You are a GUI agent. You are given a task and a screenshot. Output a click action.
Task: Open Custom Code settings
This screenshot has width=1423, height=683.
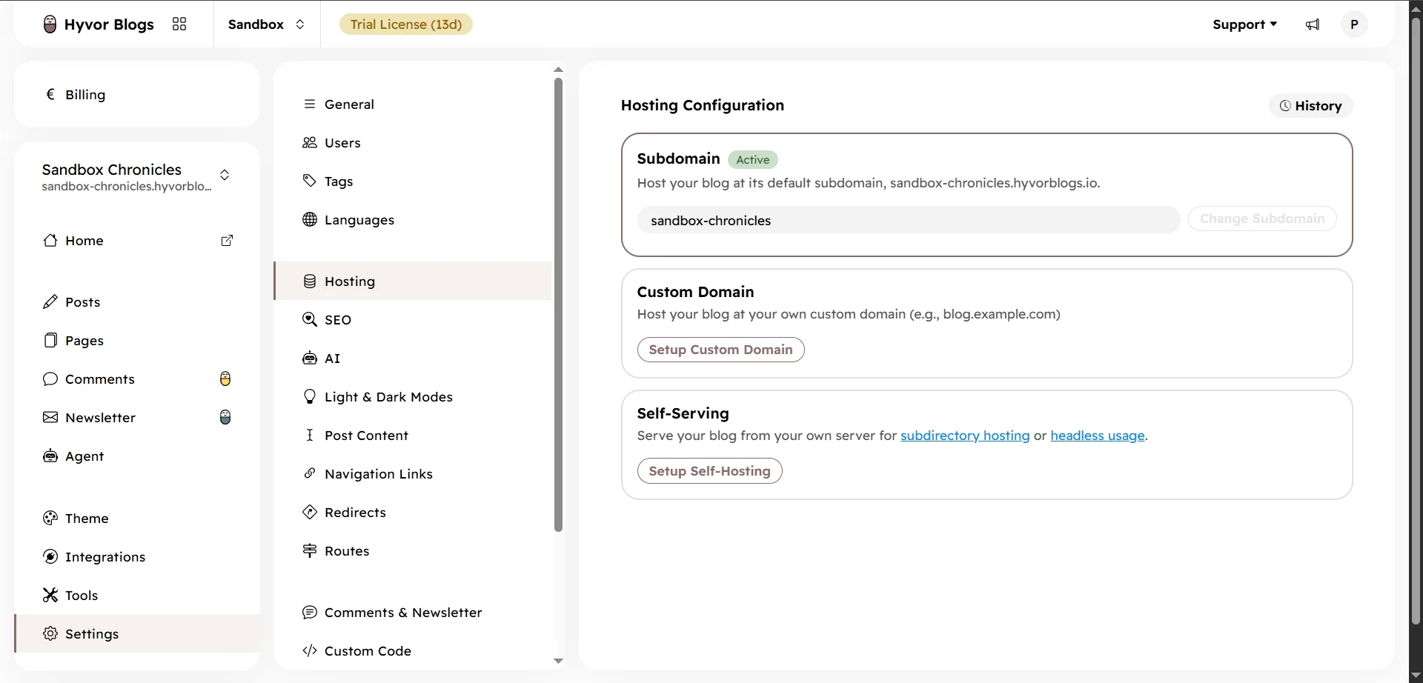pos(413,651)
